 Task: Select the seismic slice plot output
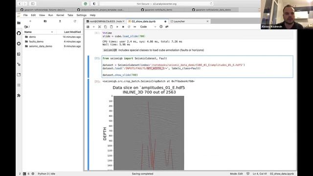pos(149,133)
